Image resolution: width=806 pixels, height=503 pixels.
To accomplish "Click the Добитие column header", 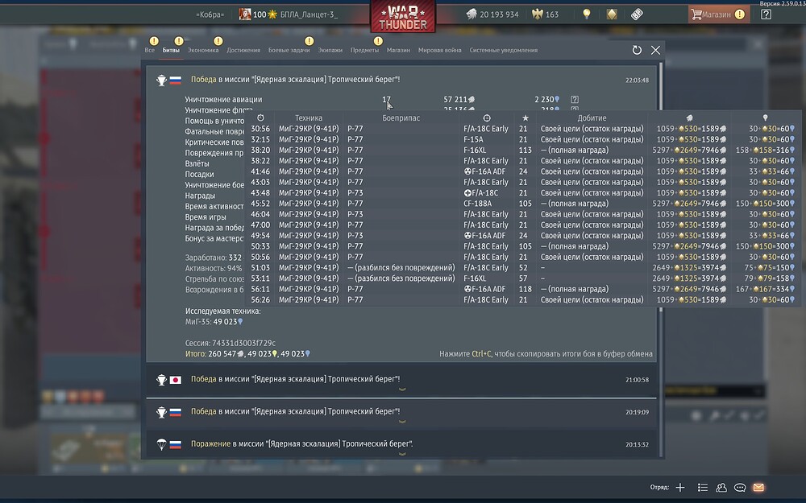I will 592,118.
